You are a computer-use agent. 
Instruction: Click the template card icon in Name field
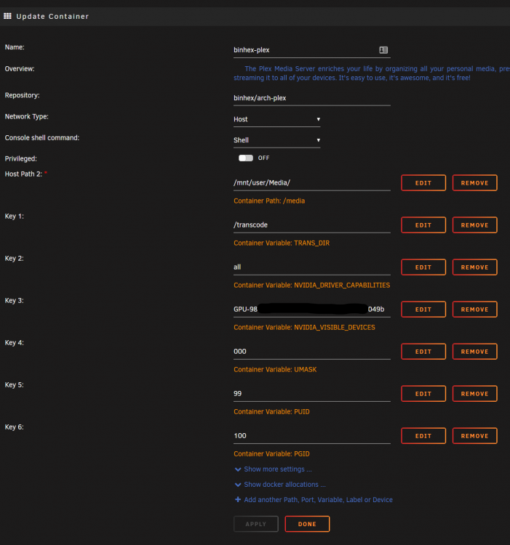pyautogui.click(x=383, y=50)
